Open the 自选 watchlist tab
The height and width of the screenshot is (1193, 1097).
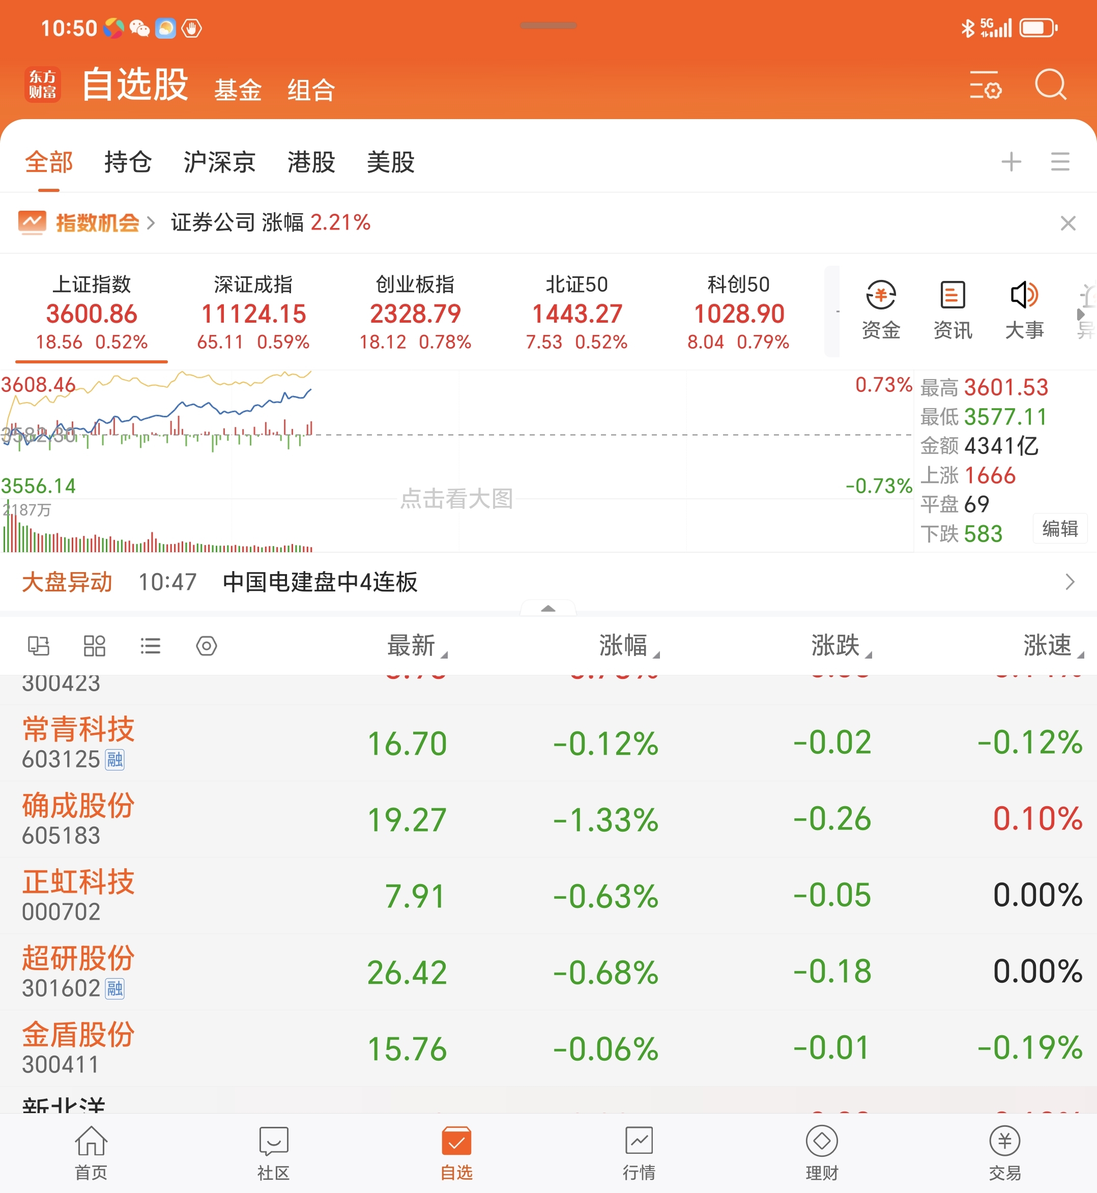456,1153
